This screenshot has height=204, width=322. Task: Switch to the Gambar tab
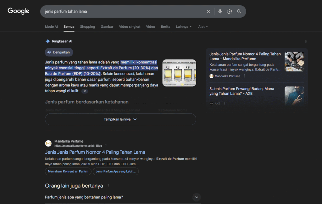(107, 27)
